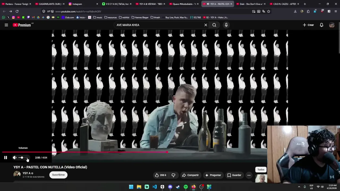The width and height of the screenshot is (340, 191).
Task: Open the Windows Start menu
Action: tap(131, 187)
